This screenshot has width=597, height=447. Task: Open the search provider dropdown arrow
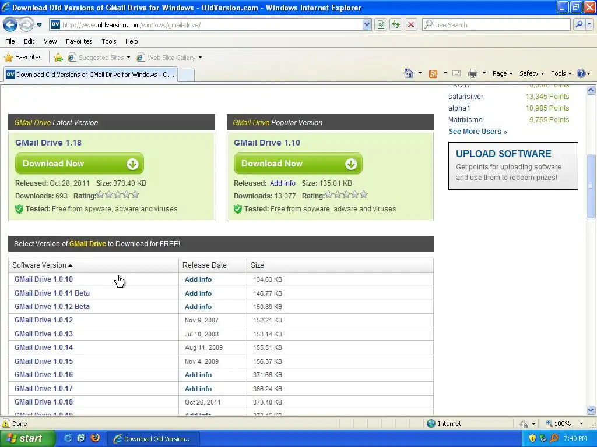coord(589,25)
